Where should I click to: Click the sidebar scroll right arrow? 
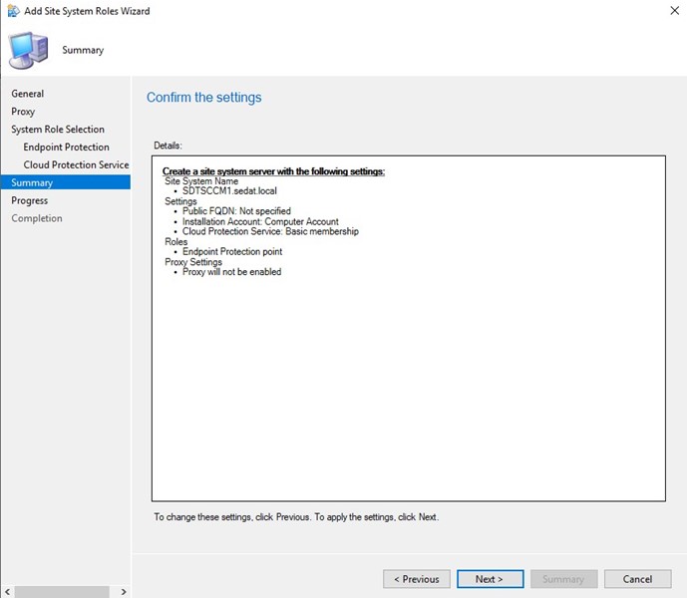pyautogui.click(x=124, y=592)
